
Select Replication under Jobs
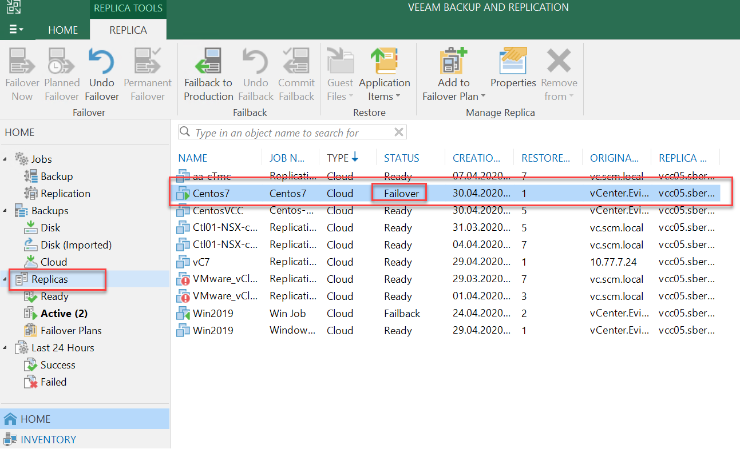coord(65,194)
